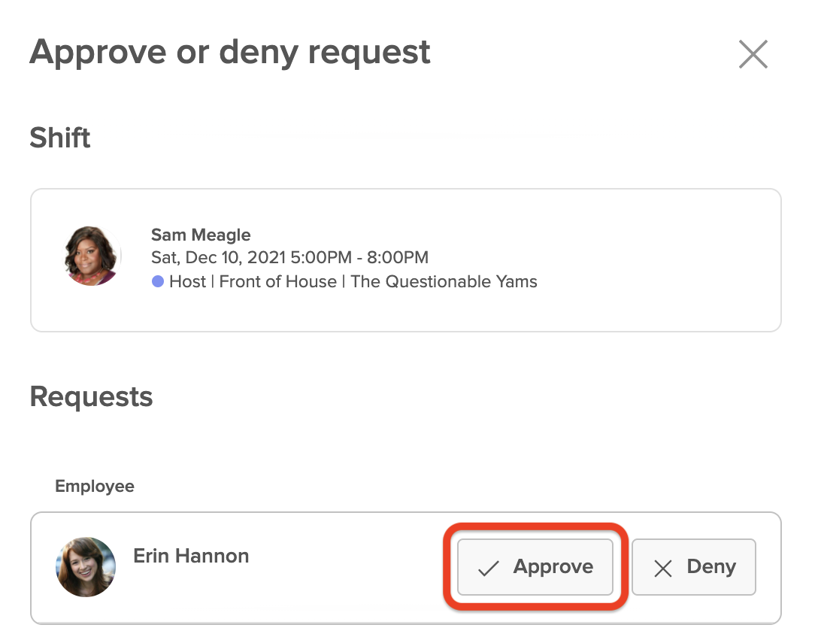This screenshot has width=818, height=637.
Task: Click the checkmark icon in Approve button
Action: [488, 568]
